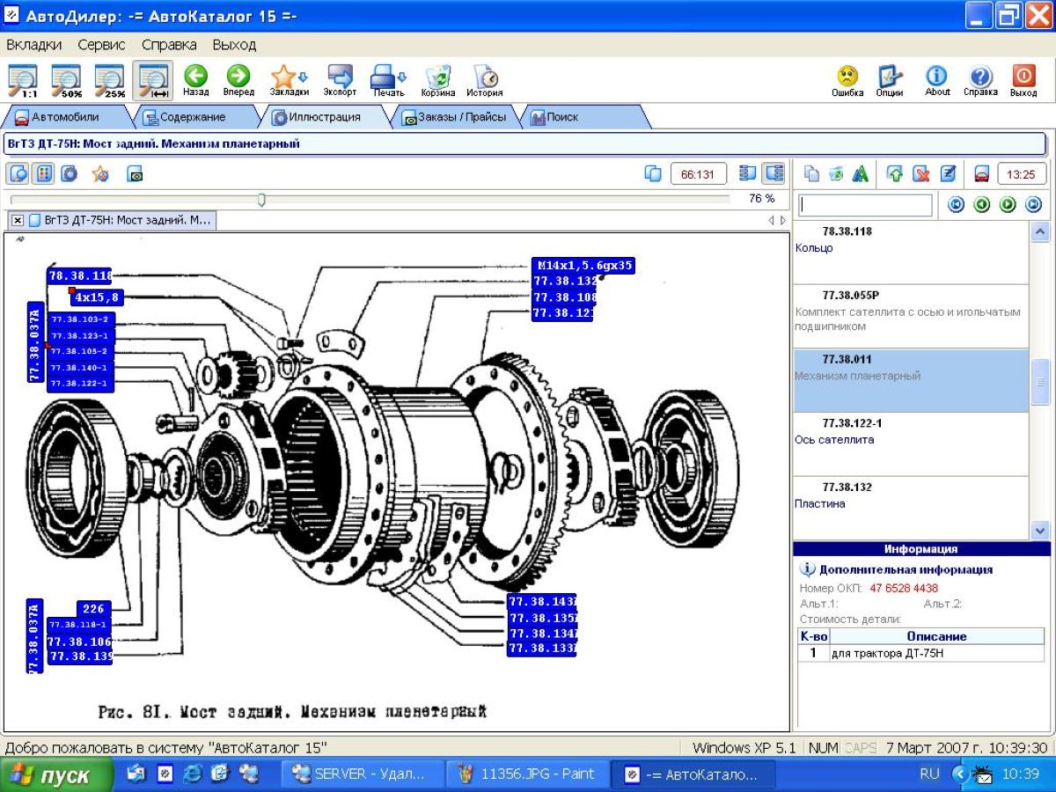Open the Сервис menu
Image resolution: width=1056 pixels, height=792 pixels.
[x=101, y=44]
